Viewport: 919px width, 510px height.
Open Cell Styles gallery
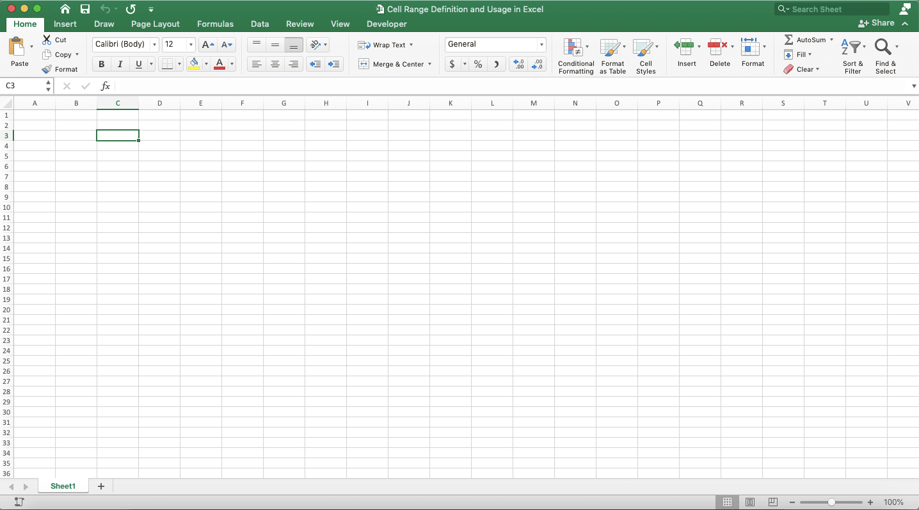tap(646, 56)
